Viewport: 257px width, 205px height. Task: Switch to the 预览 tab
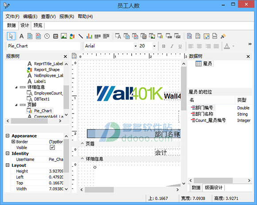[38, 25]
